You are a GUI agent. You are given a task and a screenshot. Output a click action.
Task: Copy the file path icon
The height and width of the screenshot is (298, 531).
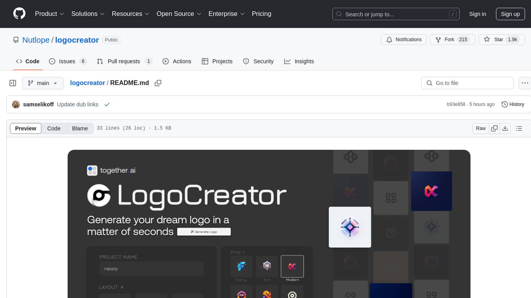tap(158, 83)
